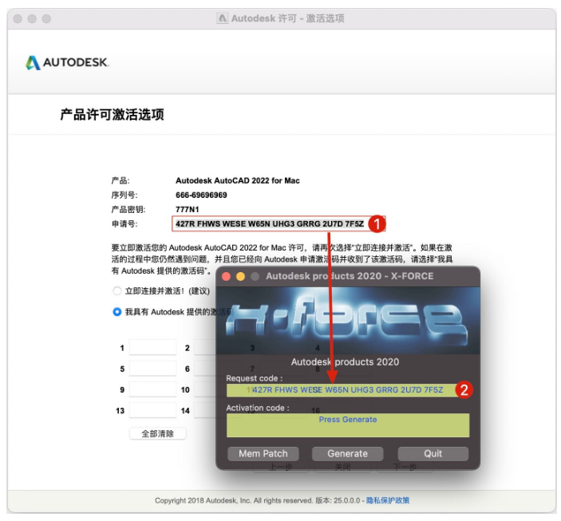Click the 序列号 field label

pyautogui.click(x=124, y=195)
